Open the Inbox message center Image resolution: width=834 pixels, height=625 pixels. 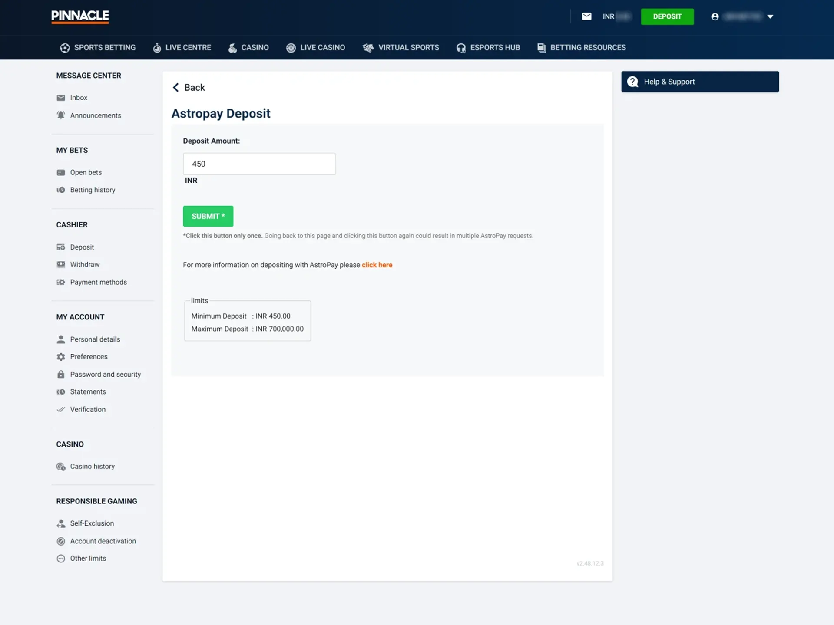click(78, 97)
